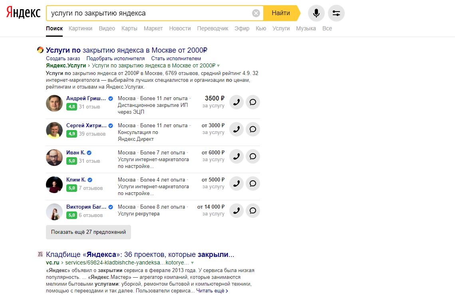The width and height of the screenshot is (455, 300).
Task: Call Иван К. via phone icon
Action: point(236,156)
